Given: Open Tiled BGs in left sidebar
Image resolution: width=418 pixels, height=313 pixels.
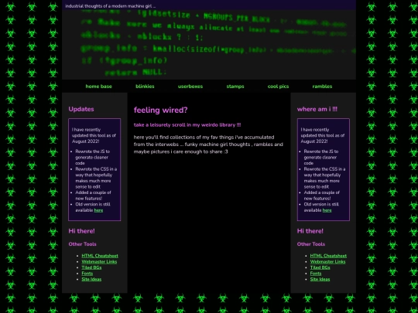Looking at the screenshot, I should [x=91, y=267].
